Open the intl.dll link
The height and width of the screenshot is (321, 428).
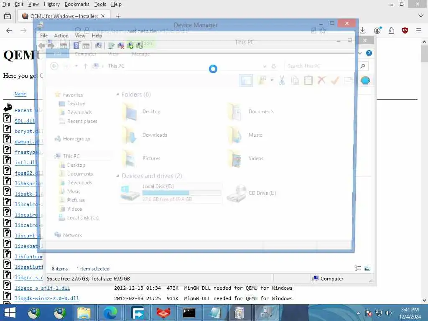click(26, 163)
